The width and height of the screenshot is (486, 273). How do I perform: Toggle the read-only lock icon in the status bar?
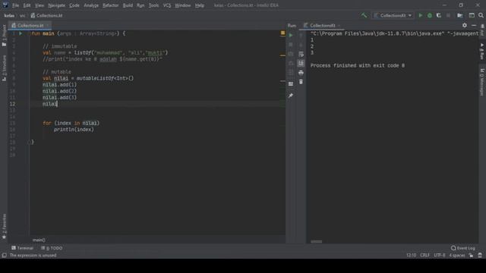[471, 256]
